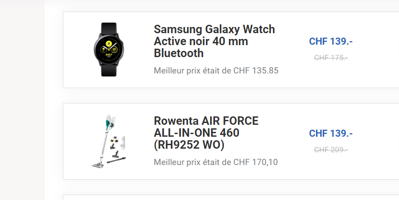Click the Samsung Galaxy Watch Active title
The image size is (399, 200).
214,41
